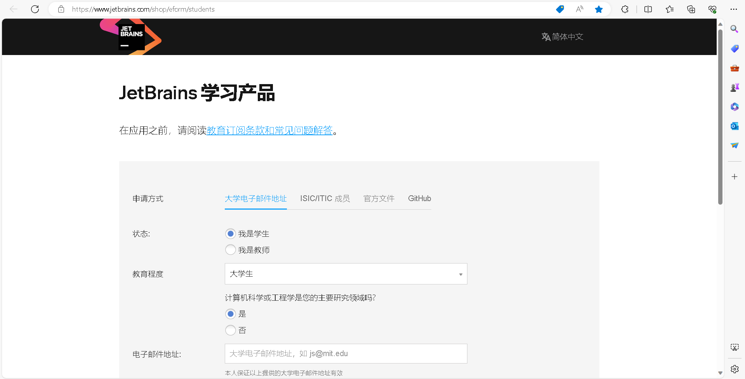Open the sidebar Outlook icon

(x=735, y=126)
